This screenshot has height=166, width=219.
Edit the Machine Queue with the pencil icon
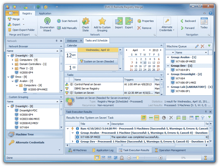[197, 46]
